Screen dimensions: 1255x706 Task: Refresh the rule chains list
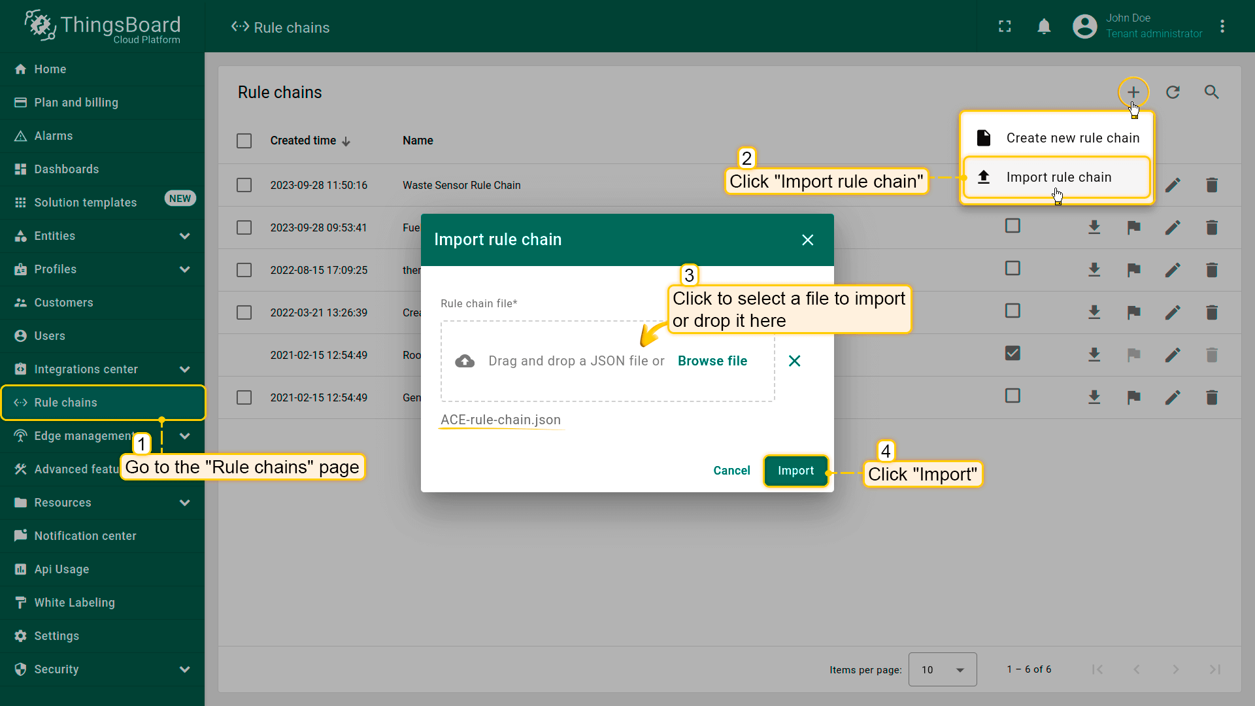tap(1173, 92)
